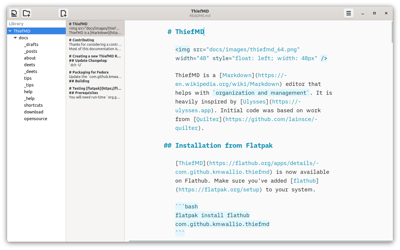
Task: Open the _drafts folder
Action: (31, 45)
